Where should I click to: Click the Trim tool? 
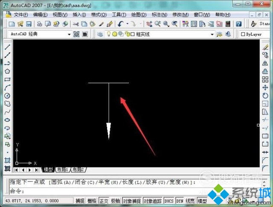tap(265, 120)
